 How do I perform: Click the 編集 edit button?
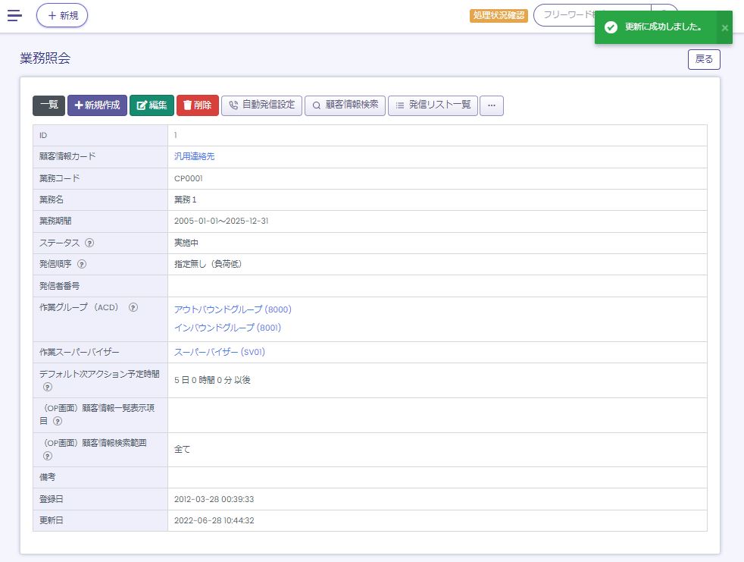152,105
